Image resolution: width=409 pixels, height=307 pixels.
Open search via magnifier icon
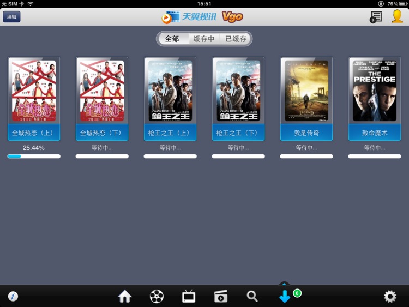(252, 296)
